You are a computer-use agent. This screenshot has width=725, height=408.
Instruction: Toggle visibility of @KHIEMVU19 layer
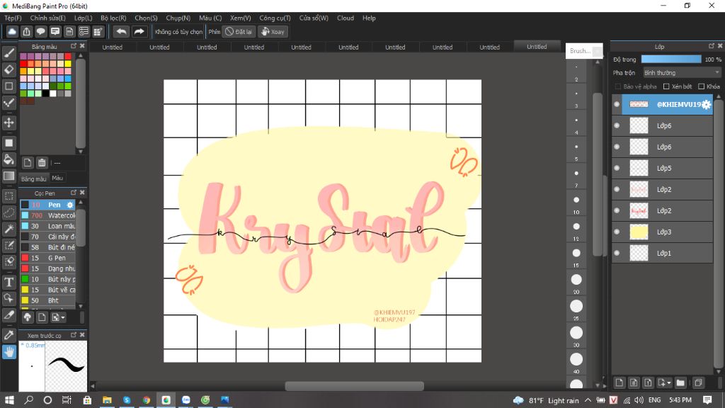click(617, 104)
